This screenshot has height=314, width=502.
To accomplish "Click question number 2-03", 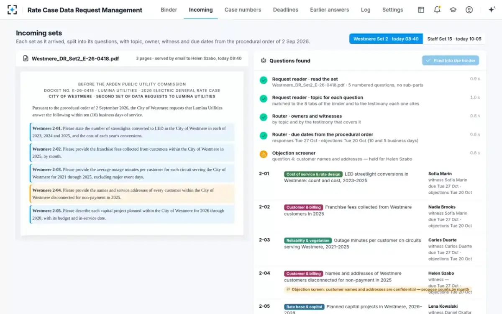I will point(264,240).
